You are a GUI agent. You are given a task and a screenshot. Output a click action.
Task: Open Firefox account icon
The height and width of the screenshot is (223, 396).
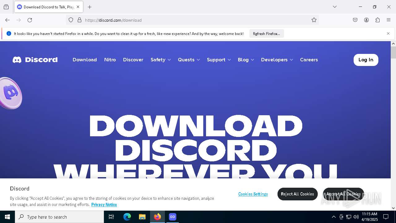click(x=366, y=20)
